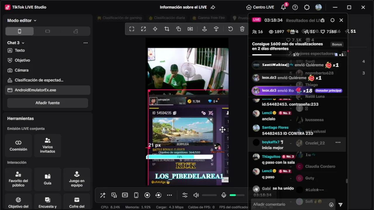
Task: Send the comment with the arrow icon
Action: 340,205
